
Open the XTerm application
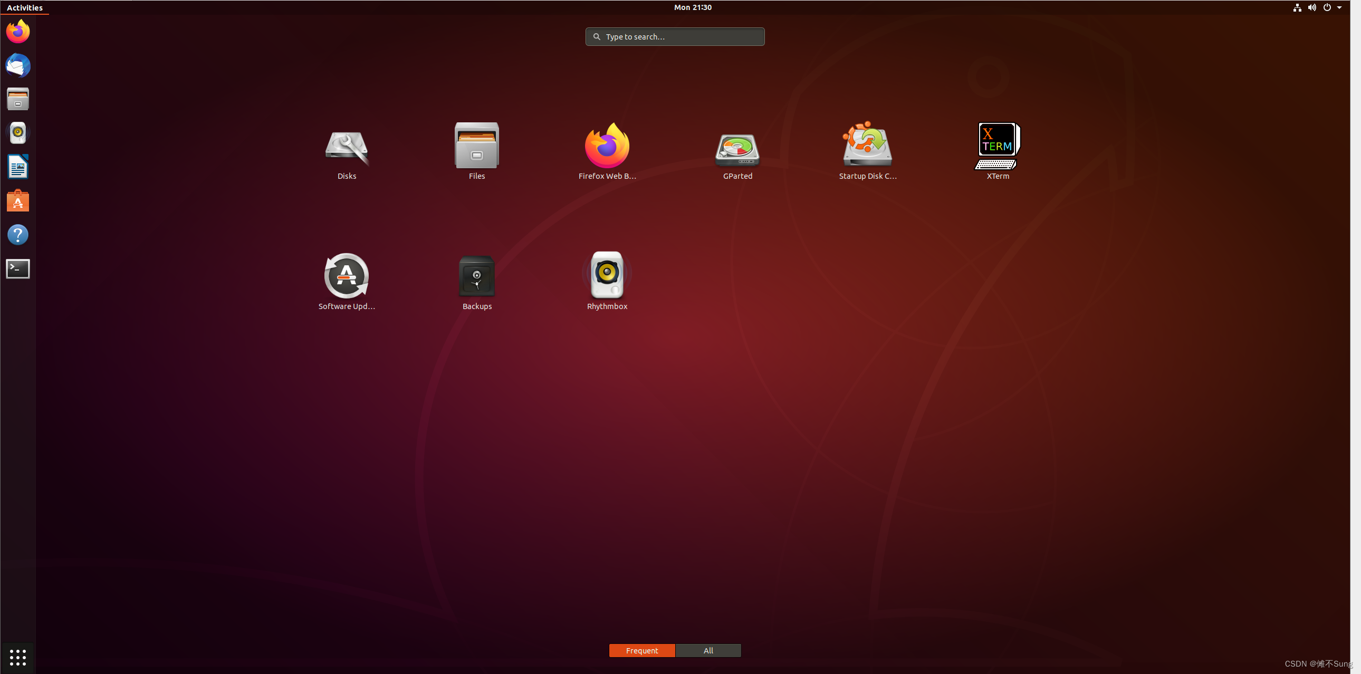tap(998, 152)
